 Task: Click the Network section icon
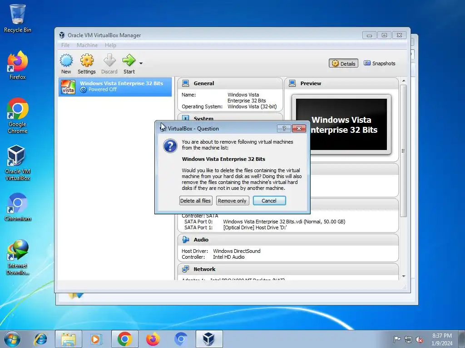(186, 269)
